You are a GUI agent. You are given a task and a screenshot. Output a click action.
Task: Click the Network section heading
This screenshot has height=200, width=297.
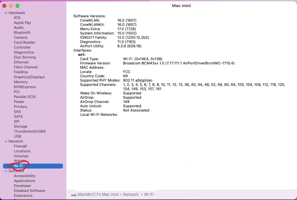tap(16, 141)
